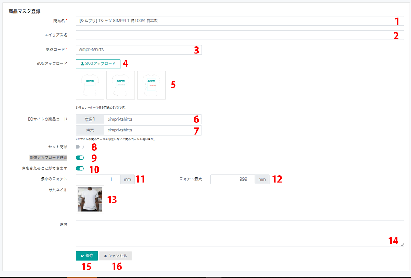The width and height of the screenshot is (411, 278).
Task: Click into the empty エイリアス名 field
Action: click(234, 35)
